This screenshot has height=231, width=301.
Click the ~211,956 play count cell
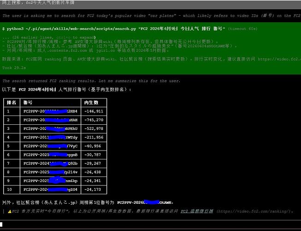pos(94,137)
